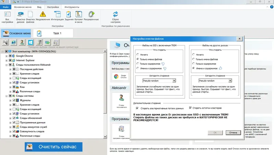The height and width of the screenshot is (155, 274).
Task: Click the help question mark icon
Action: [x=272, y=7]
